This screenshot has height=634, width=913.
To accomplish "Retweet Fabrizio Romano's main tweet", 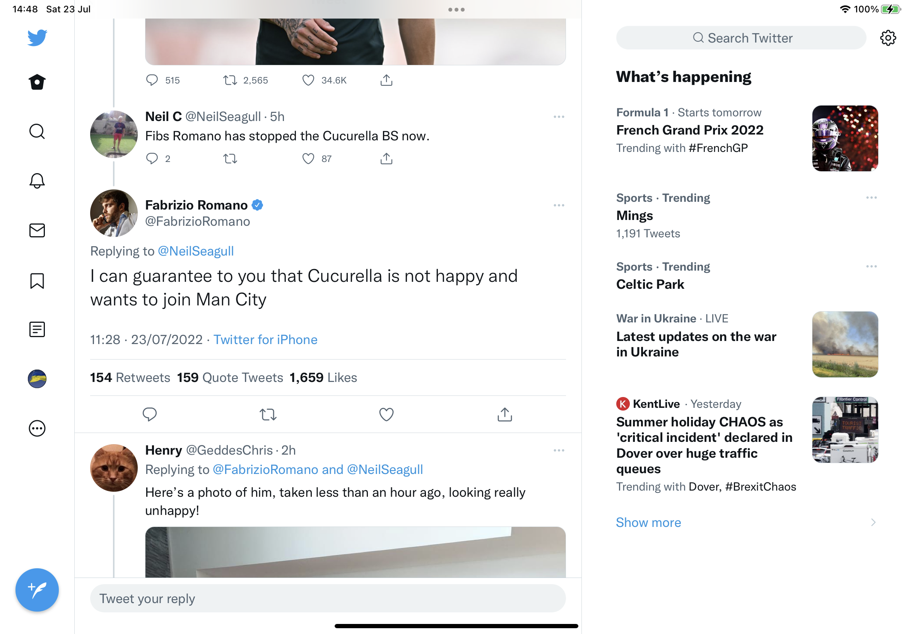I will click(268, 414).
